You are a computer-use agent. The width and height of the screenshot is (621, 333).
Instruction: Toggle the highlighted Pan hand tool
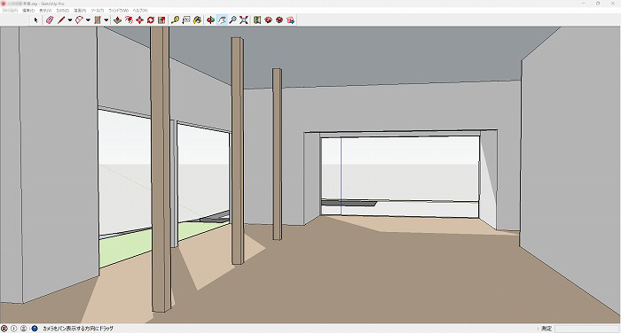[222, 19]
